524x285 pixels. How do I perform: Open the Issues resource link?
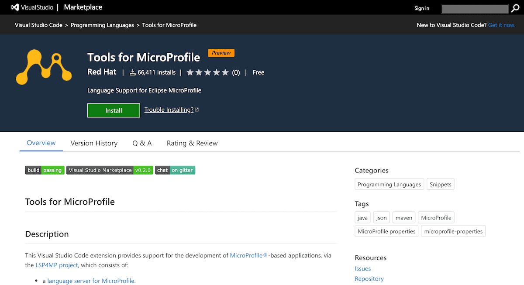point(363,268)
